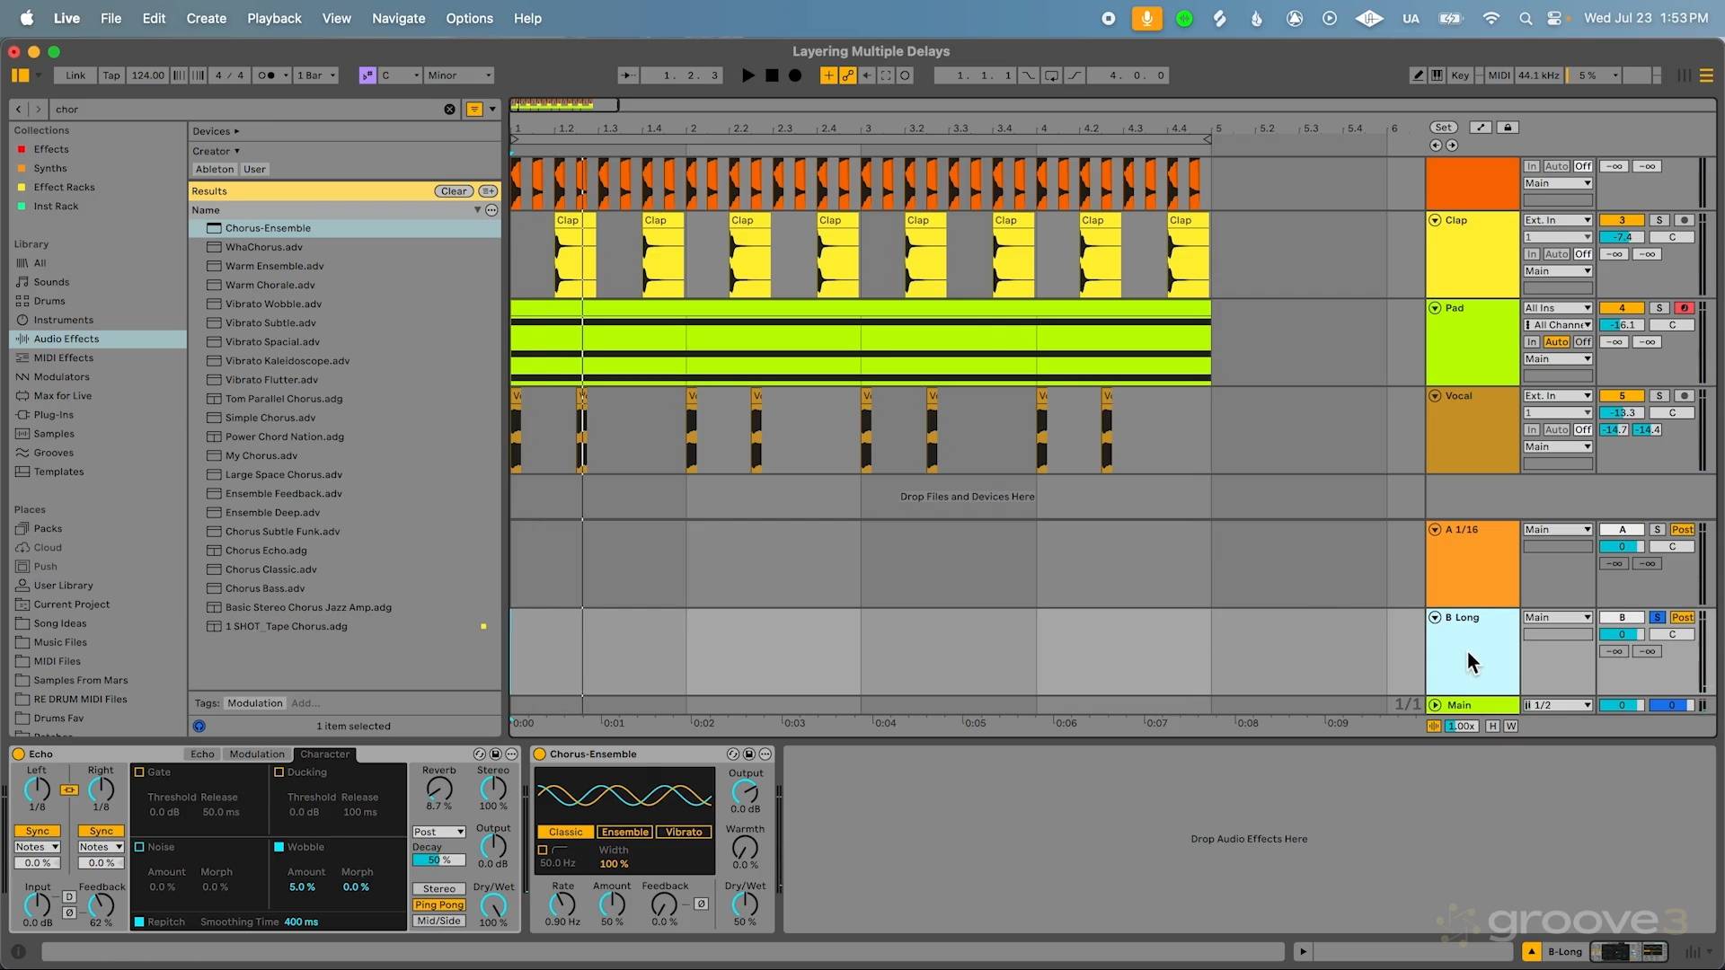Switch to Echo's Modulation tab
The height and width of the screenshot is (970, 1725).
[256, 754]
